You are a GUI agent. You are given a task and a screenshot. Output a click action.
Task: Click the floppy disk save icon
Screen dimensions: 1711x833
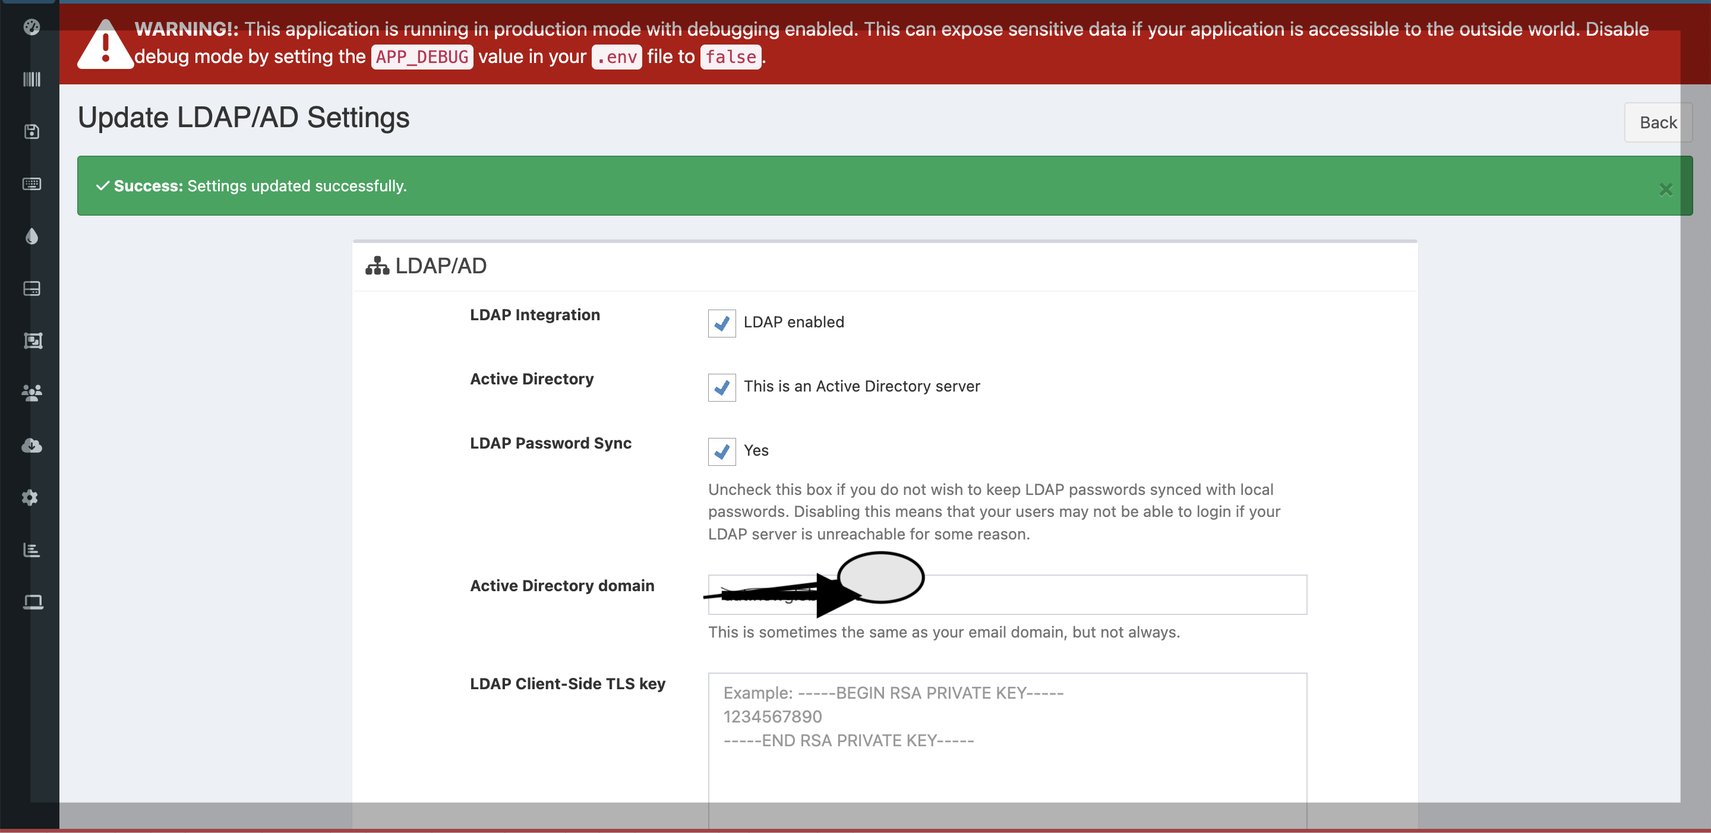(x=32, y=131)
